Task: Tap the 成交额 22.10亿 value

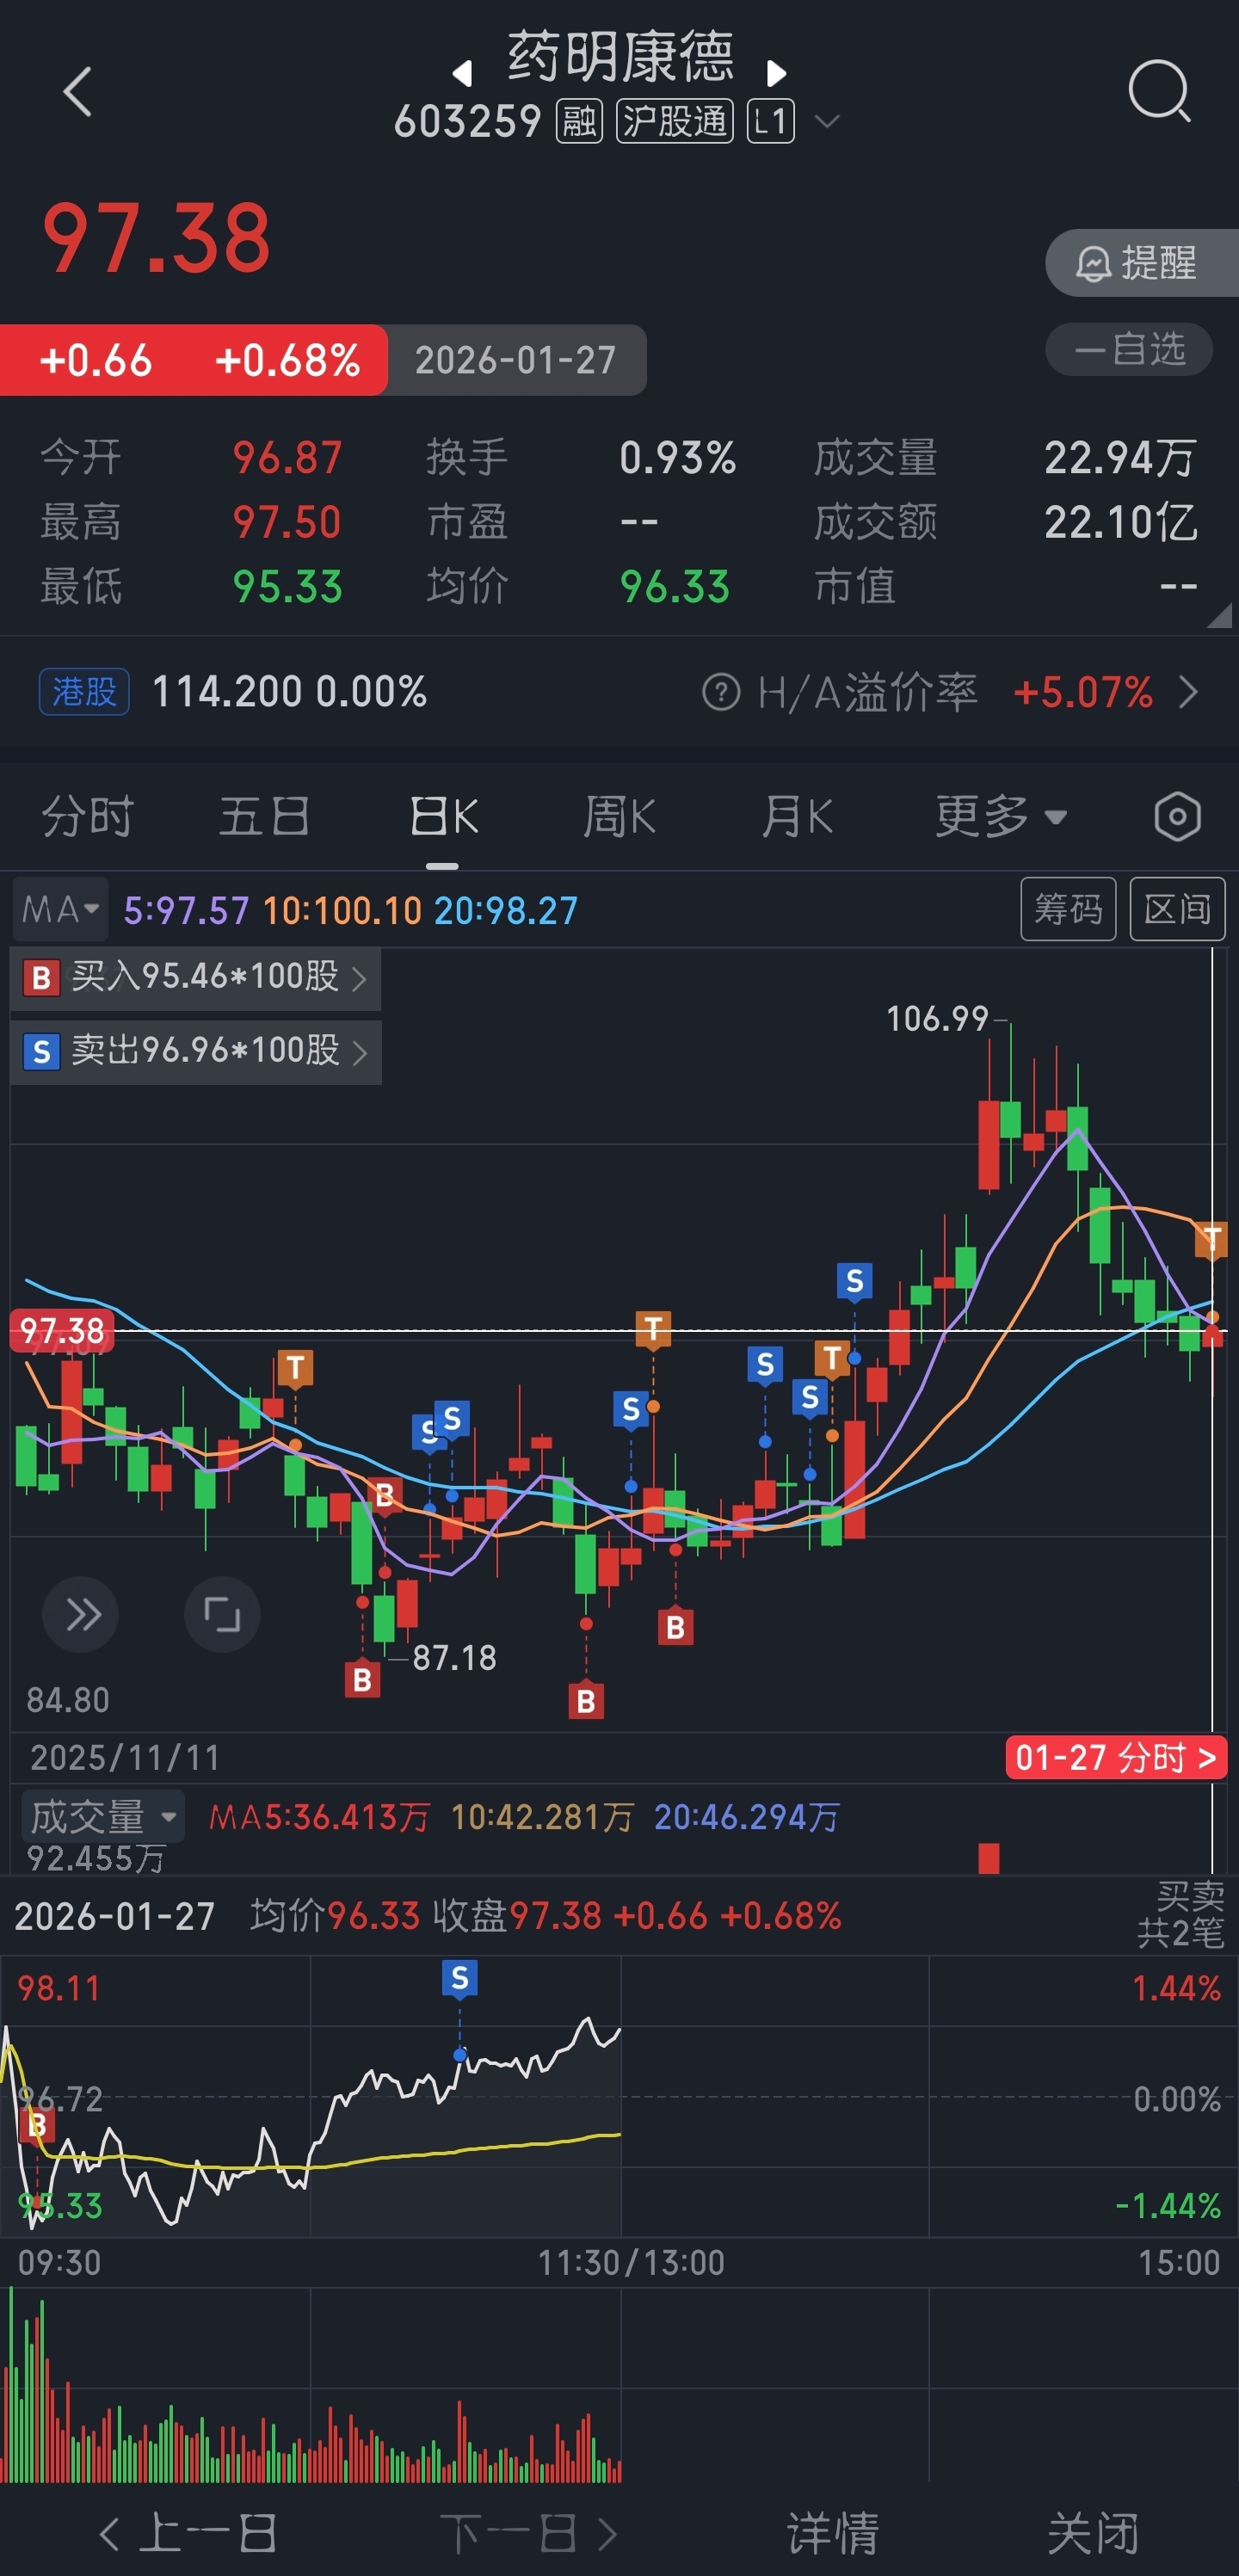Action: (x=1121, y=522)
